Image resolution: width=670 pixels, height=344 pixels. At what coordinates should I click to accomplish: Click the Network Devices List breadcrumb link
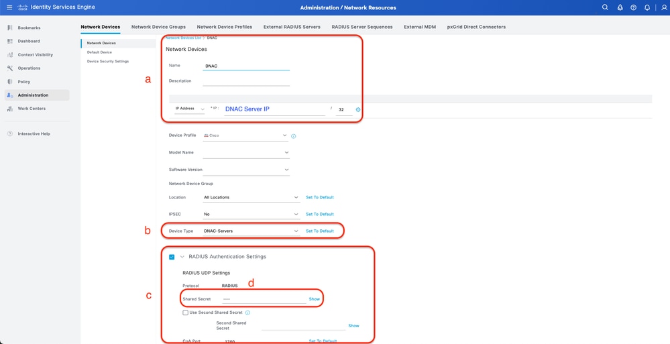(183, 38)
